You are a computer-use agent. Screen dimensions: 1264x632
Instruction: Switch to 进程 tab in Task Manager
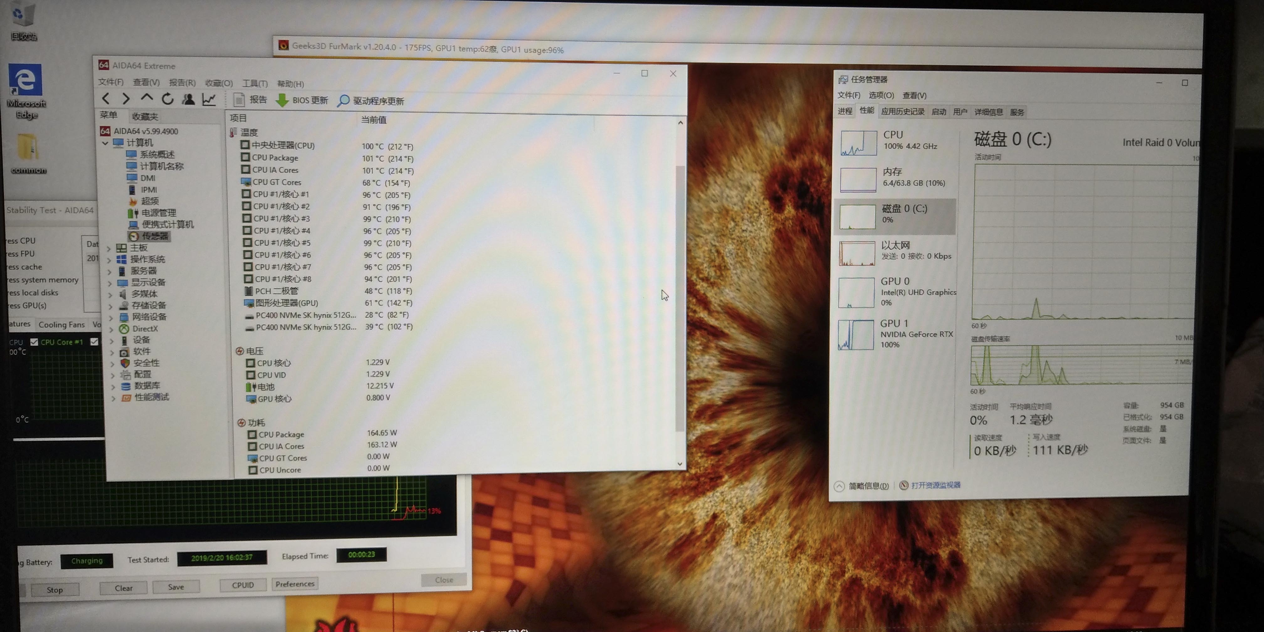[x=845, y=111]
